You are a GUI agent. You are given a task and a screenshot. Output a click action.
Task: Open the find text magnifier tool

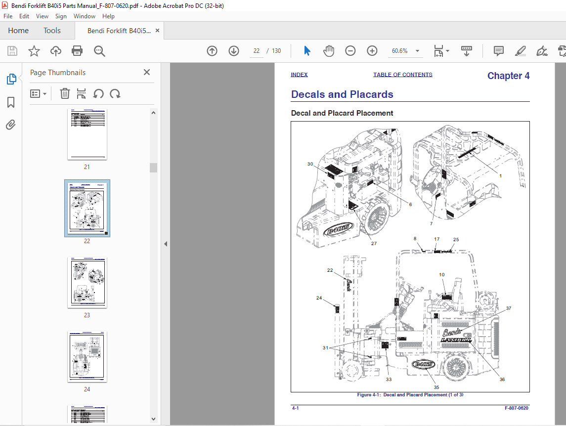click(x=99, y=51)
